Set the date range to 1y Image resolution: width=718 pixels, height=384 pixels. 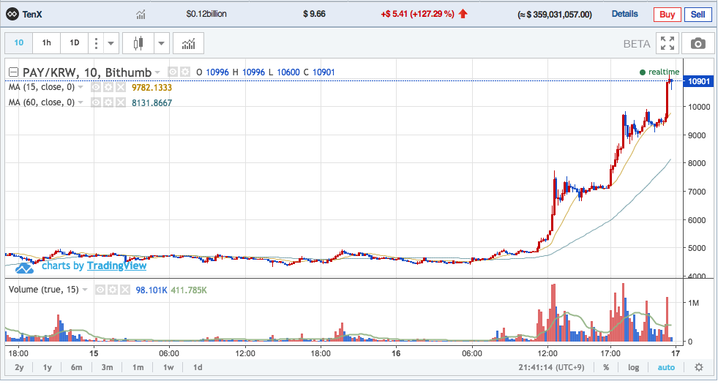pyautogui.click(x=47, y=367)
